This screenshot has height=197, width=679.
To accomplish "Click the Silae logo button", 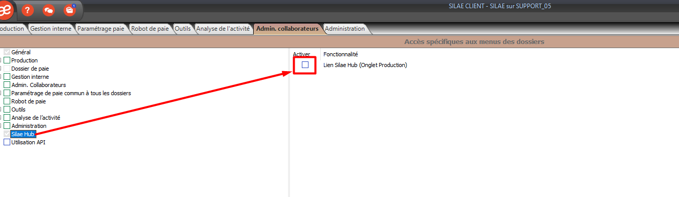I will [x=6, y=10].
